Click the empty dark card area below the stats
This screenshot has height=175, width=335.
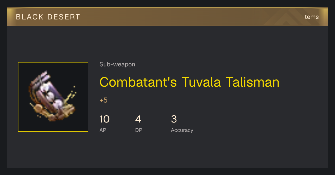pos(167,151)
